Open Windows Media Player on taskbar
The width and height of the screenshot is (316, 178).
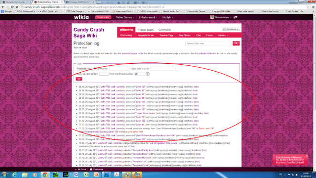35,175
